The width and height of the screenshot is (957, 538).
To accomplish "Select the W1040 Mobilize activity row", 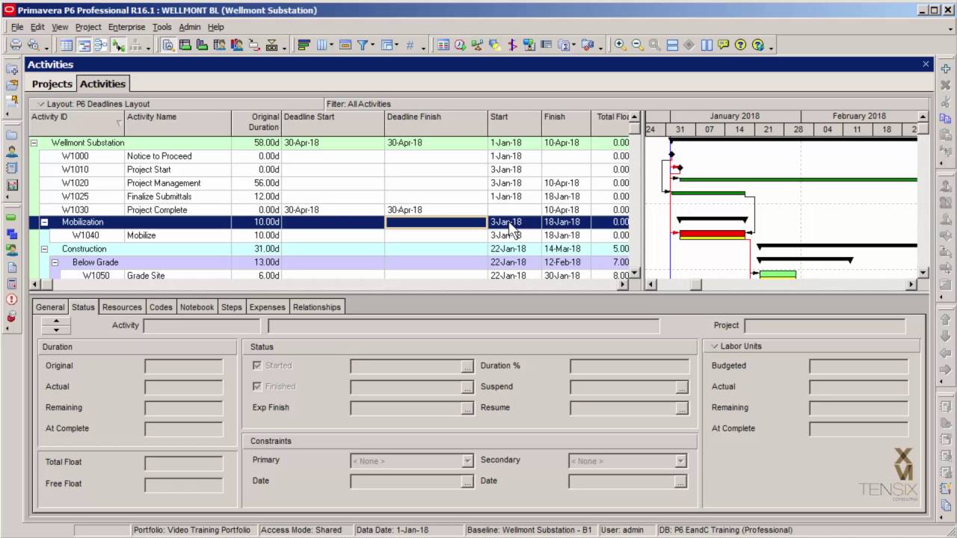I will (329, 235).
